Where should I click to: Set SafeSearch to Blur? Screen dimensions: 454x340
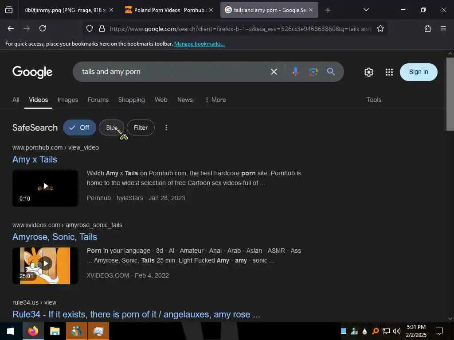pyautogui.click(x=111, y=127)
